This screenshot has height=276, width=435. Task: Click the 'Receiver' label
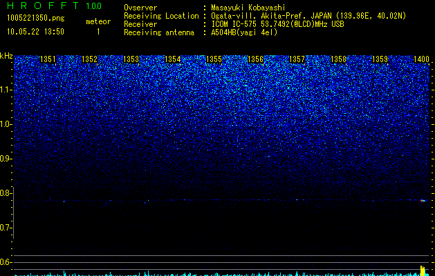pos(140,24)
